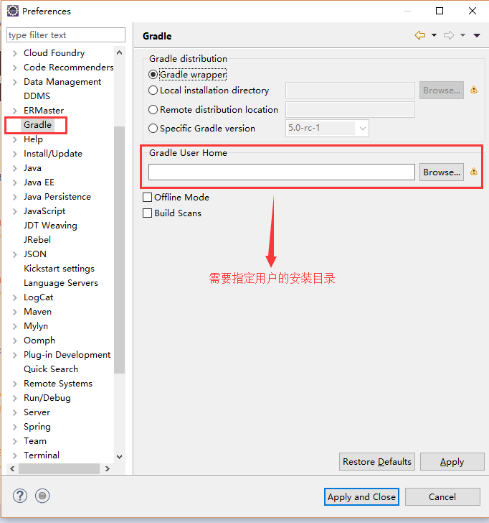Click the Cancel button
The image size is (489, 523).
coord(442,497)
